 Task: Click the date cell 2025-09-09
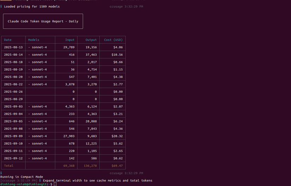[13, 136]
